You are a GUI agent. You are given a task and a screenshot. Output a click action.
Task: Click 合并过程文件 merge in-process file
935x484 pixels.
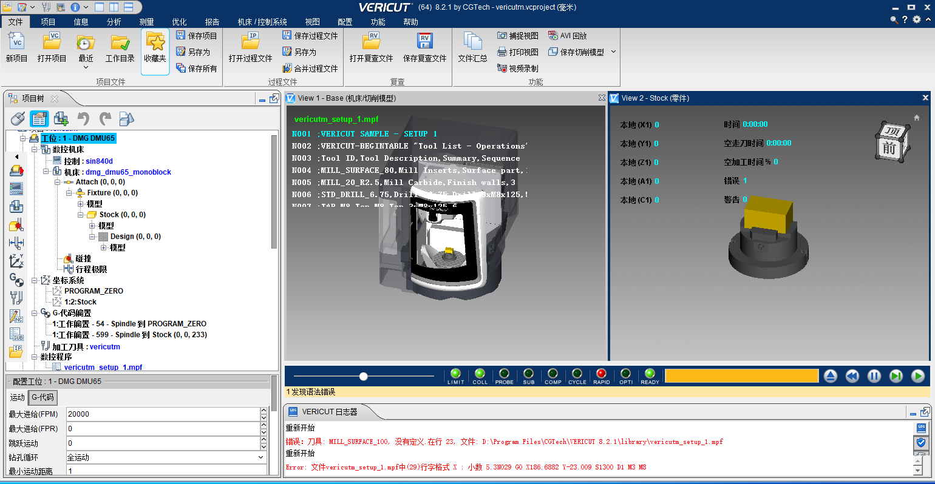[x=310, y=69]
